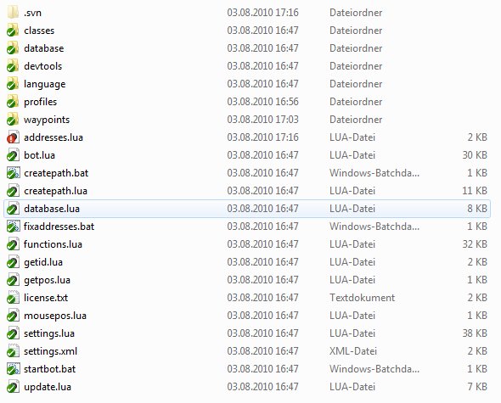This screenshot has height=403, width=501.
Task: Select the getid.lua file icon
Action: coord(13,262)
